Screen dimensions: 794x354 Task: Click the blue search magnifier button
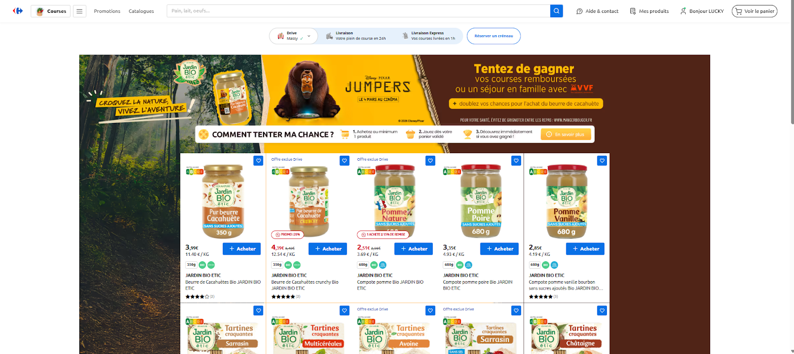(556, 11)
